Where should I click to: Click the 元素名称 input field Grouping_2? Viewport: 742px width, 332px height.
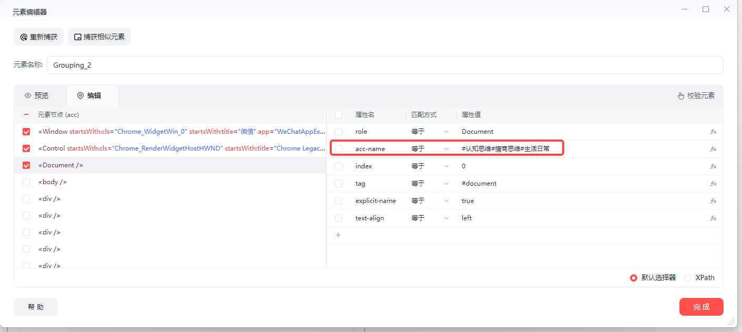pyautogui.click(x=385, y=65)
